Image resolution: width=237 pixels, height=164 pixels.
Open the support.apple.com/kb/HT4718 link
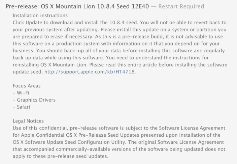coord(89,72)
